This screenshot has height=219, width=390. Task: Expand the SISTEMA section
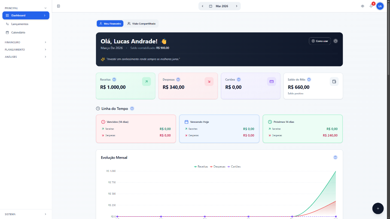coord(26,214)
